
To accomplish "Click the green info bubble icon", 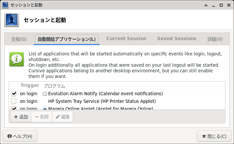I will (17, 59).
